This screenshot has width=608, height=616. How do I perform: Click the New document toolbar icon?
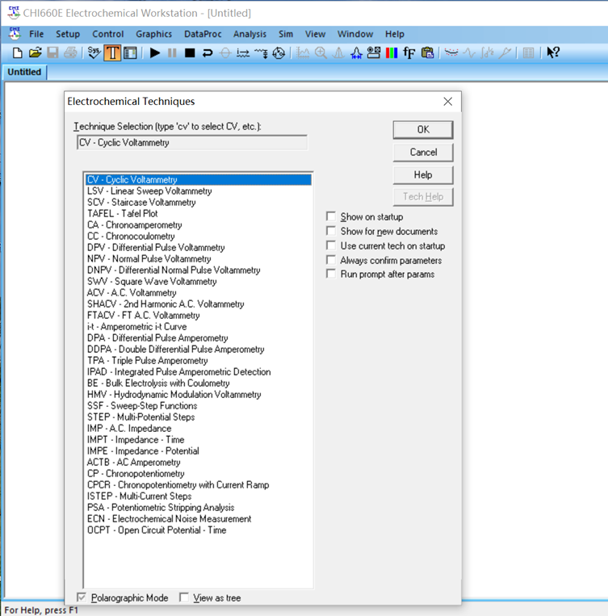tap(17, 53)
